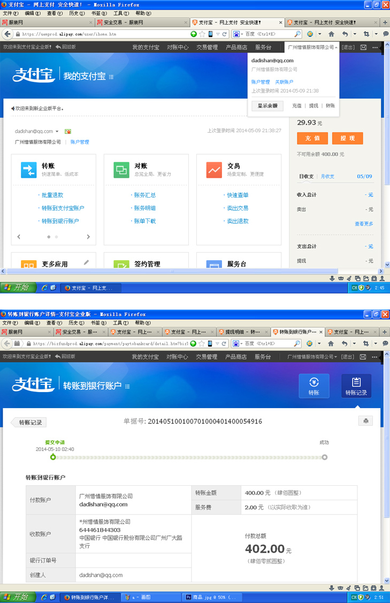The image size is (390, 603).
Task: Expand company dropdown on the transfer detail page nav
Action: [312, 357]
